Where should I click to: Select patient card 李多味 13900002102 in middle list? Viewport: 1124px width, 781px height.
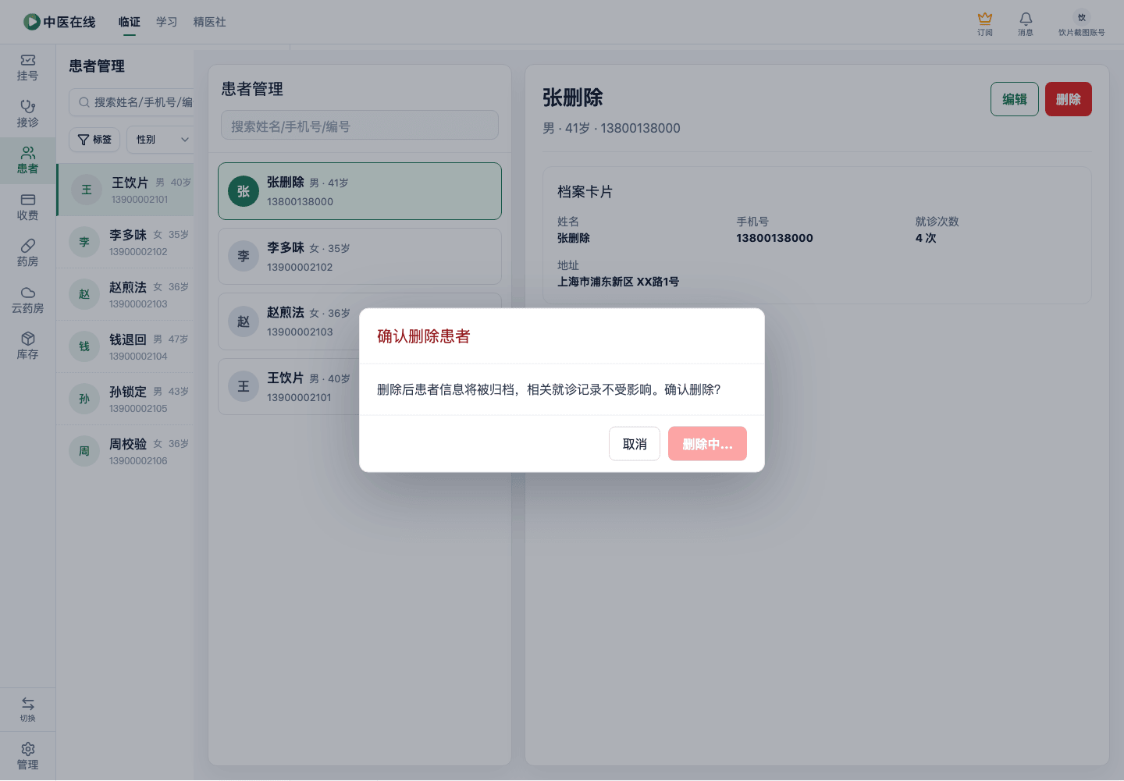[x=360, y=256]
